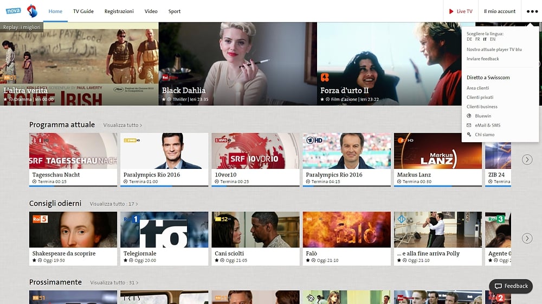Open Falò program thumbnail
This screenshot has height=304, width=542.
(347, 230)
